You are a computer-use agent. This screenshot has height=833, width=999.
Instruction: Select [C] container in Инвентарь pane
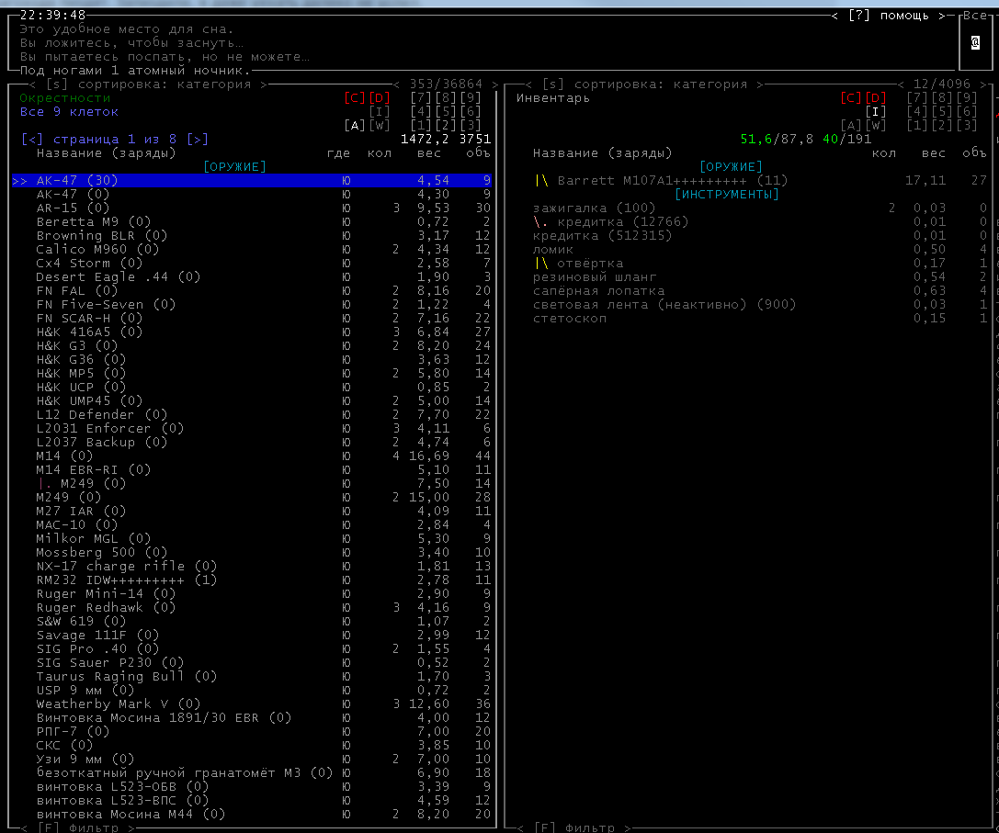850,97
